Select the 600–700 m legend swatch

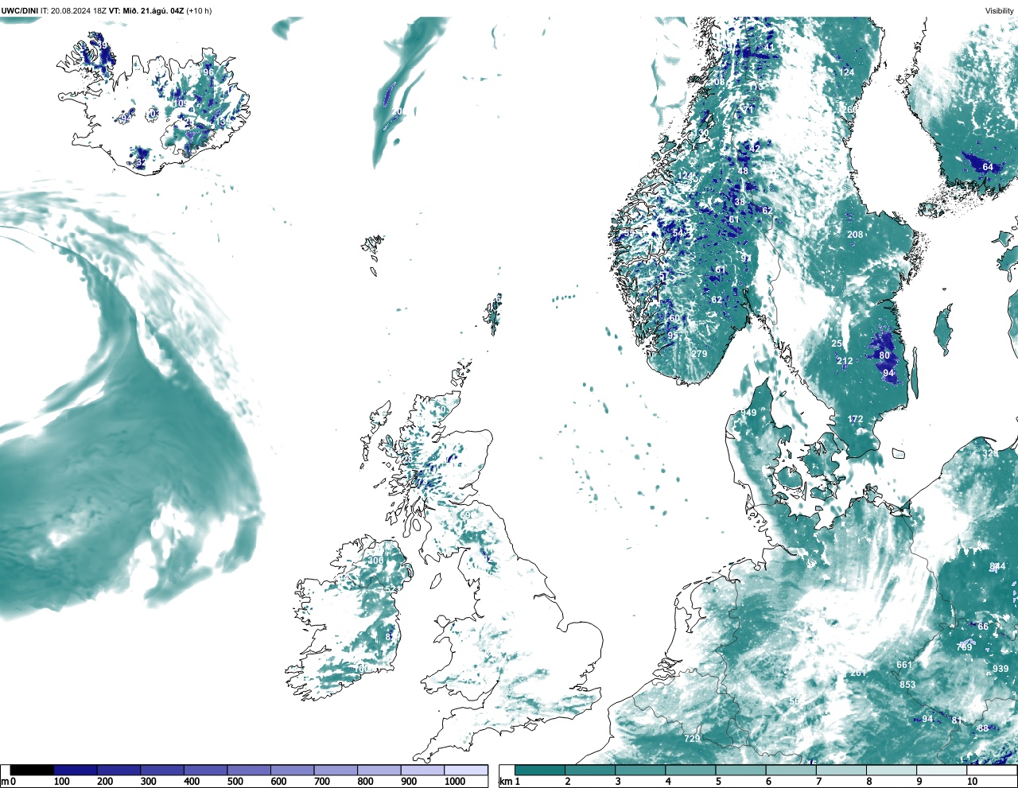coord(292,770)
